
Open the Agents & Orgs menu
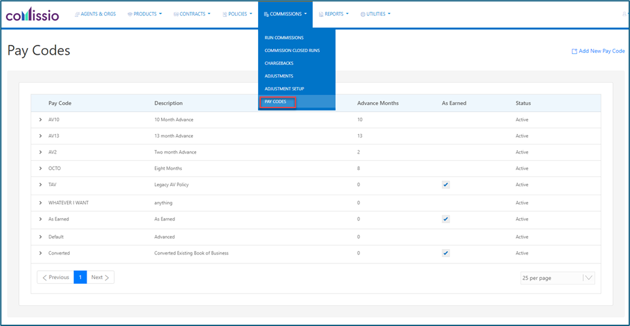[95, 14]
